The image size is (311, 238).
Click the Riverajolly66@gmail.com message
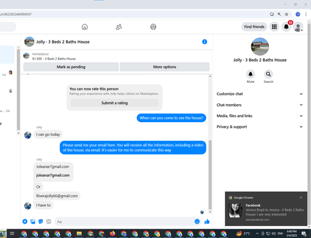[x=57, y=196]
